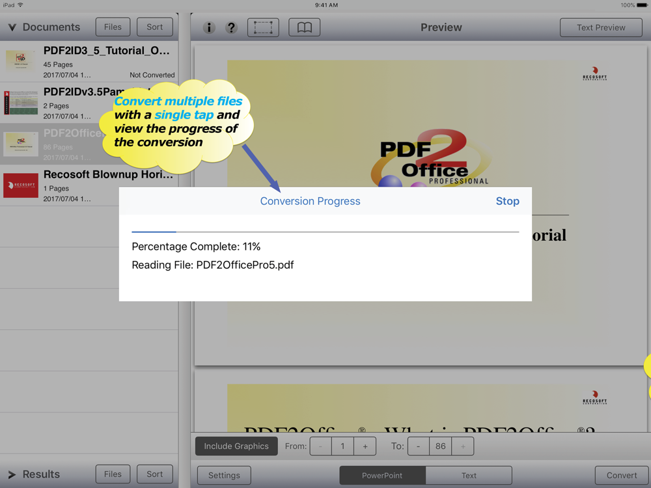Open Files button in Results bar
Viewport: 651px width, 488px height.
point(113,474)
